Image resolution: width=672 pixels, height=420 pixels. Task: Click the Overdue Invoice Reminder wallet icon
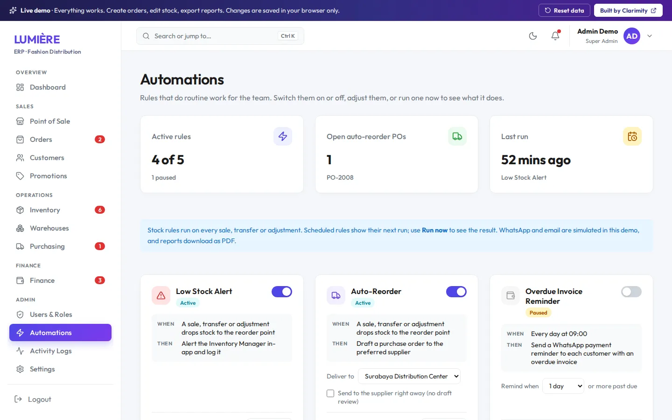tap(511, 295)
